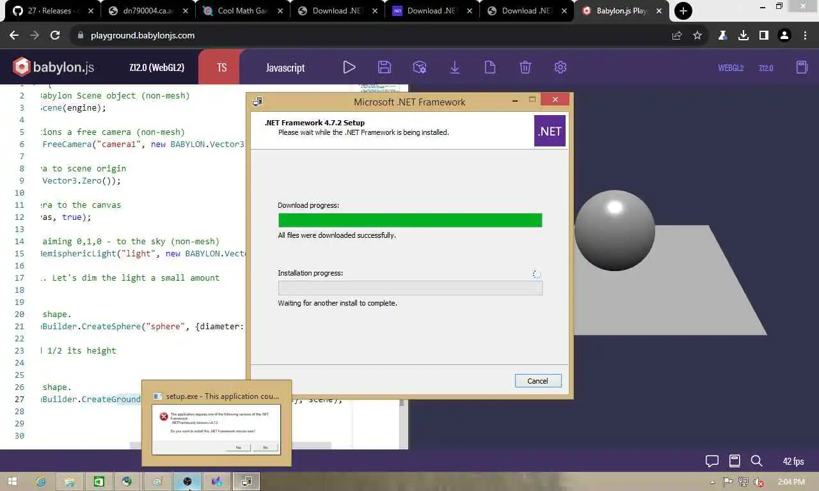Click No in setup.exe dialog
Image resolution: width=819 pixels, height=491 pixels.
(x=265, y=448)
